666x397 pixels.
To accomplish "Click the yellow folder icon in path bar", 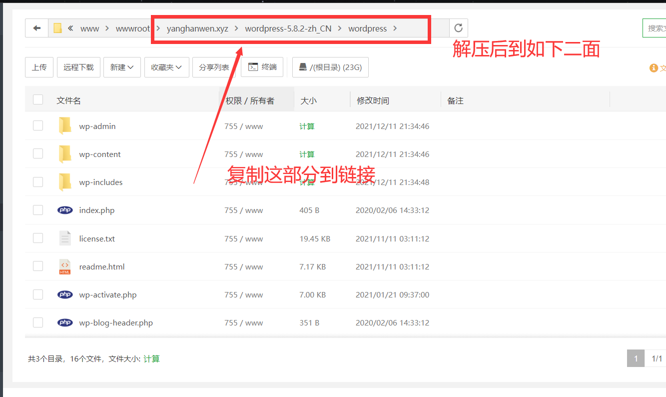I will [57, 28].
